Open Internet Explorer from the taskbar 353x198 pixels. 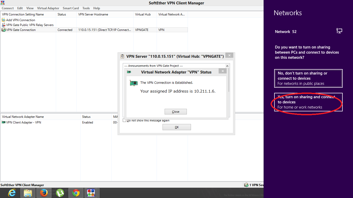12,193
